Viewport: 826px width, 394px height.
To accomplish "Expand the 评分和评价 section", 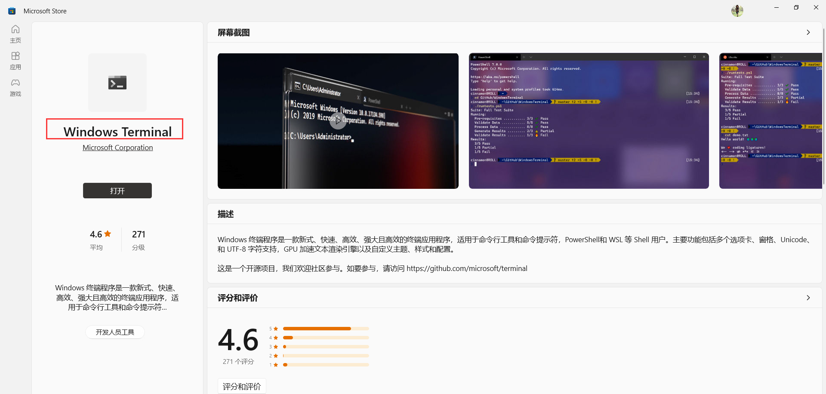I will tap(808, 298).
